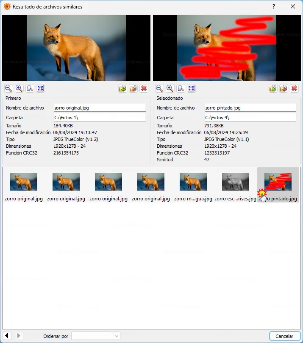Fit Seleccionado preview to window
The width and height of the screenshot is (303, 343).
(x=191, y=88)
